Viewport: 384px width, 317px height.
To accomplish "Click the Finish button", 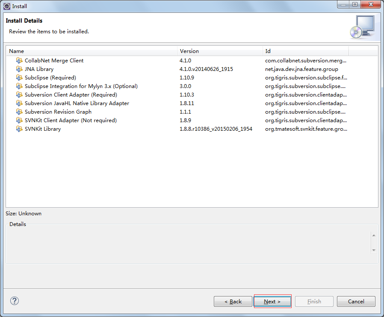I will (314, 301).
